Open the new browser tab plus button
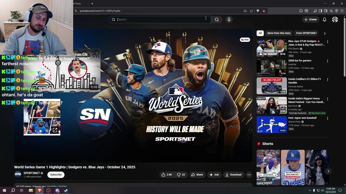The height and width of the screenshot is (194, 346). click(x=92, y=4)
